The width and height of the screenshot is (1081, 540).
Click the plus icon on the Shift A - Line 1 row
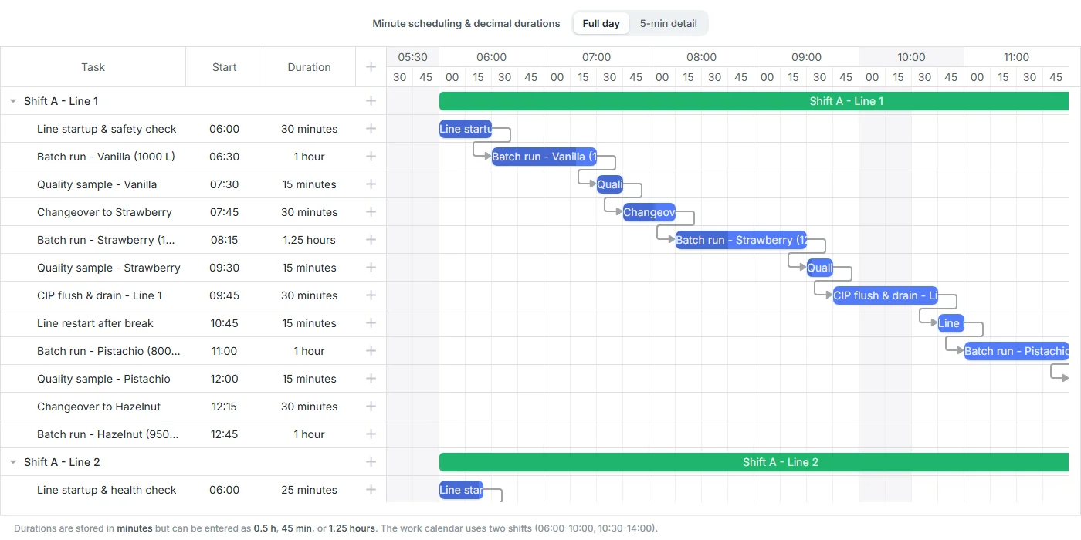[371, 101]
